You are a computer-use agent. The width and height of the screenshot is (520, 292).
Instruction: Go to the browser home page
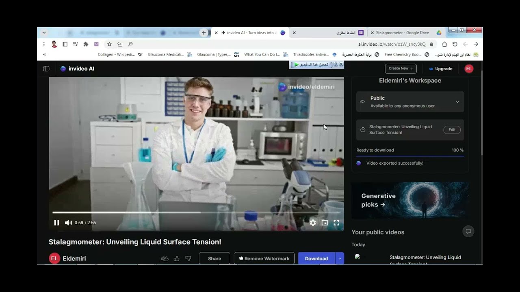click(x=444, y=44)
